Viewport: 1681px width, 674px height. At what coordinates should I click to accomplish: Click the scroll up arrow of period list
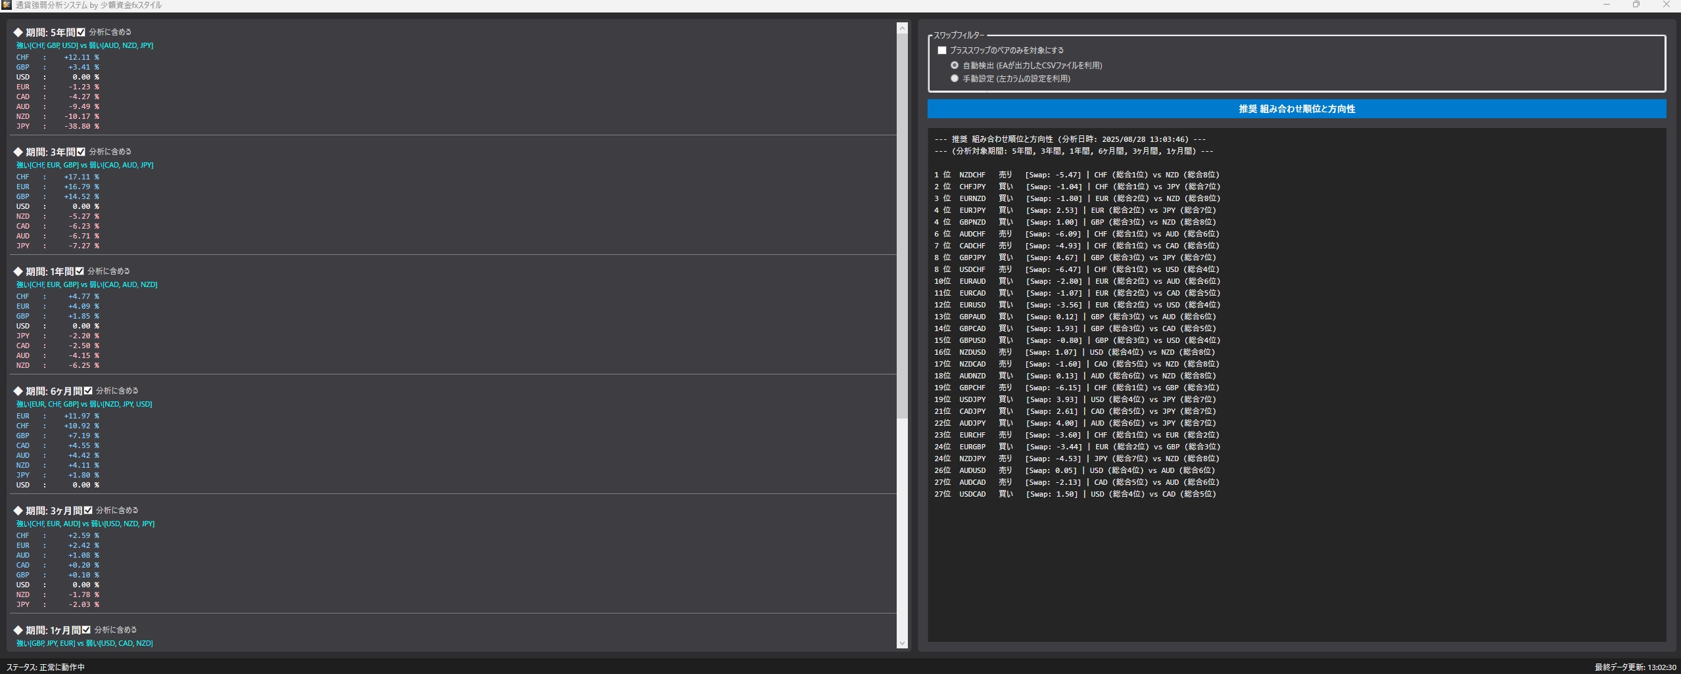pyautogui.click(x=902, y=28)
